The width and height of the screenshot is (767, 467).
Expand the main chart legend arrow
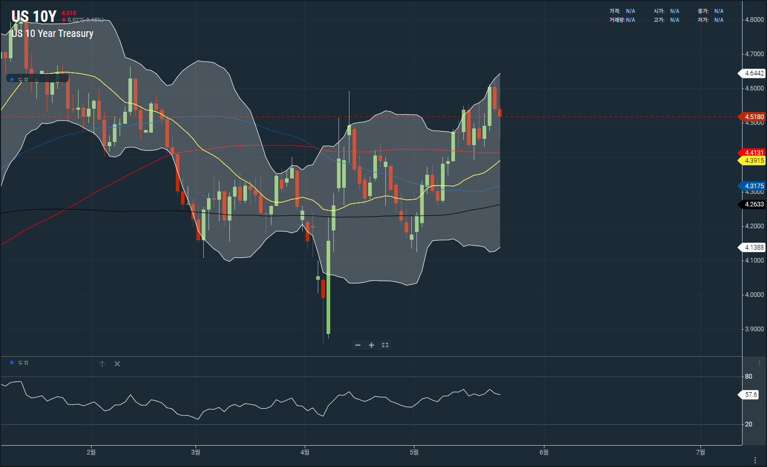[12, 79]
